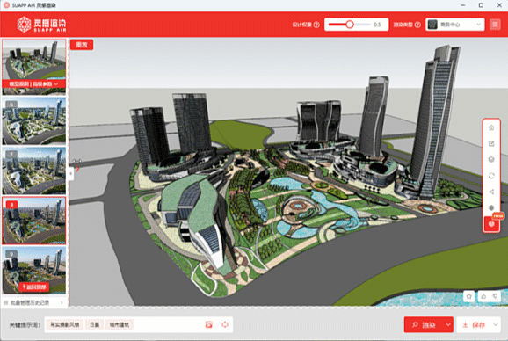Click the red frame icon in prompt bar
Screen dimensions: 508x341
click(225, 324)
